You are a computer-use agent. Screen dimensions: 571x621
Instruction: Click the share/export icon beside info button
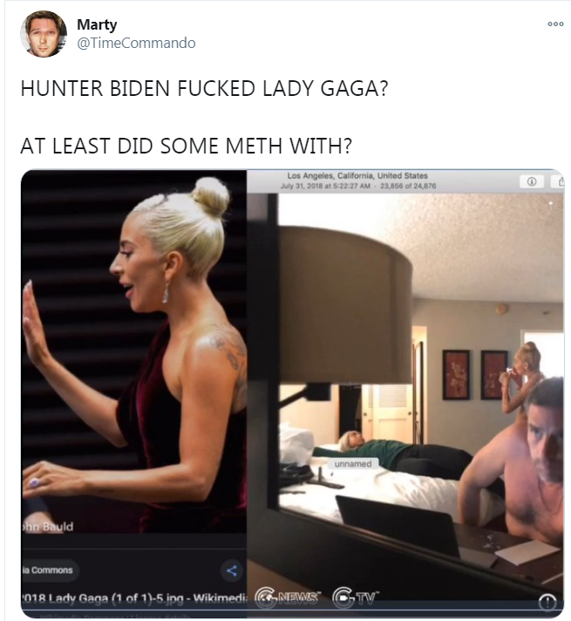point(558,181)
